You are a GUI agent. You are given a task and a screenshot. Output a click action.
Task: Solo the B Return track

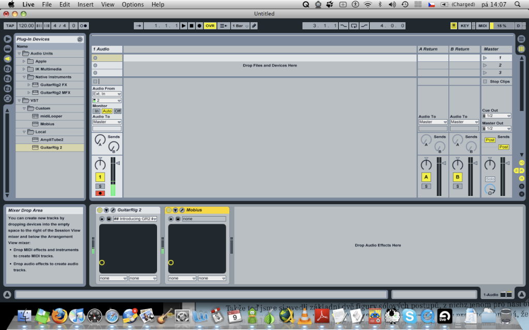(x=458, y=186)
